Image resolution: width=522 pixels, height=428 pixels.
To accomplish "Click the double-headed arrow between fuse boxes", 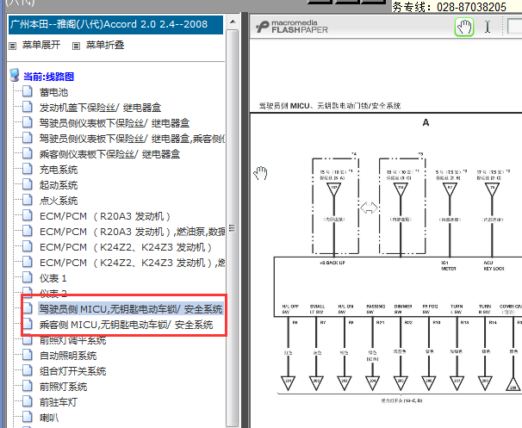I will (369, 208).
